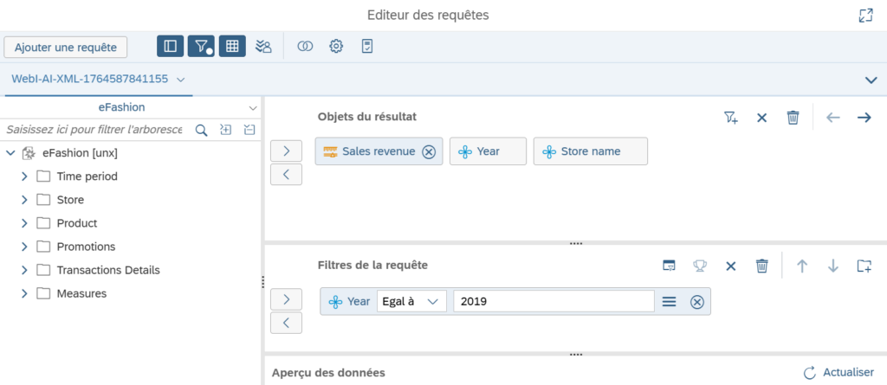Open the dropdown arrow beside the query tab name
Viewport: 887px width, 385px height.
pos(180,80)
